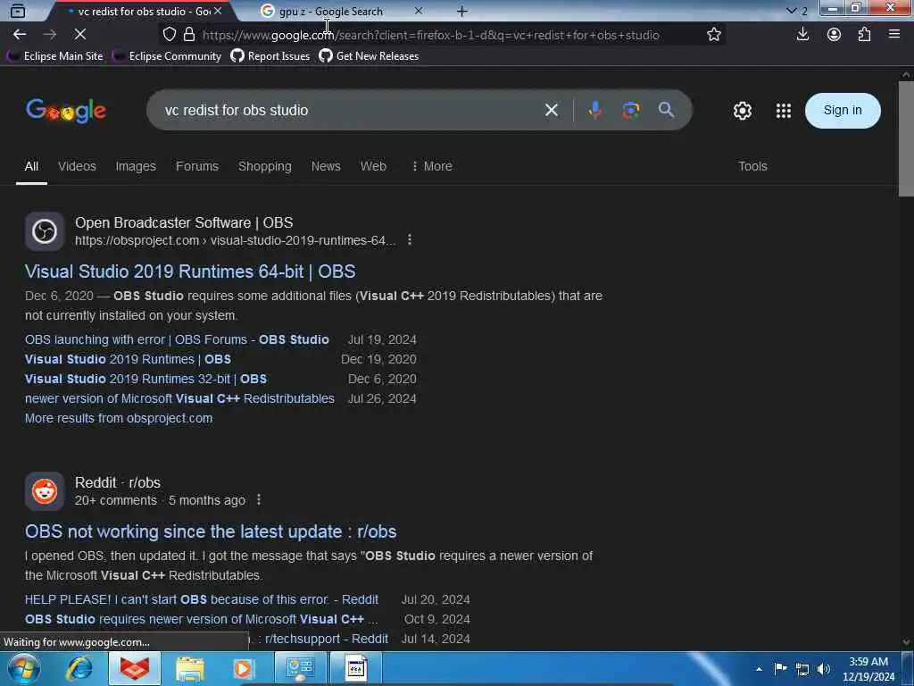Stop page loading with X button
The image size is (914, 686).
click(x=80, y=35)
